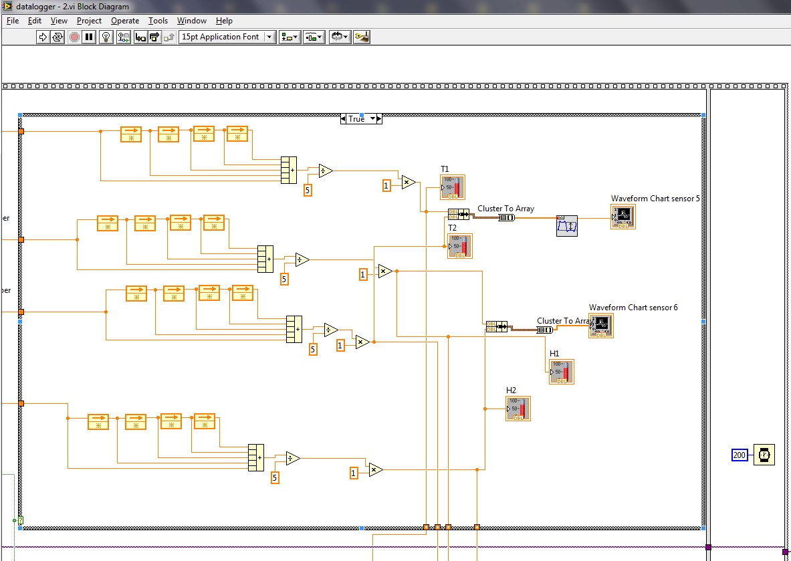Click case structure previous-case left arrow
The height and width of the screenshot is (561, 791).
coord(343,119)
